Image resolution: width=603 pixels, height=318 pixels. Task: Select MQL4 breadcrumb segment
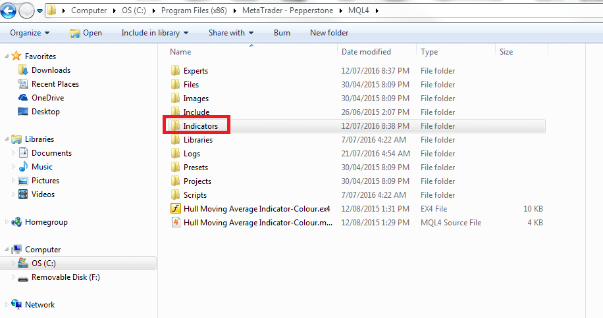click(358, 11)
